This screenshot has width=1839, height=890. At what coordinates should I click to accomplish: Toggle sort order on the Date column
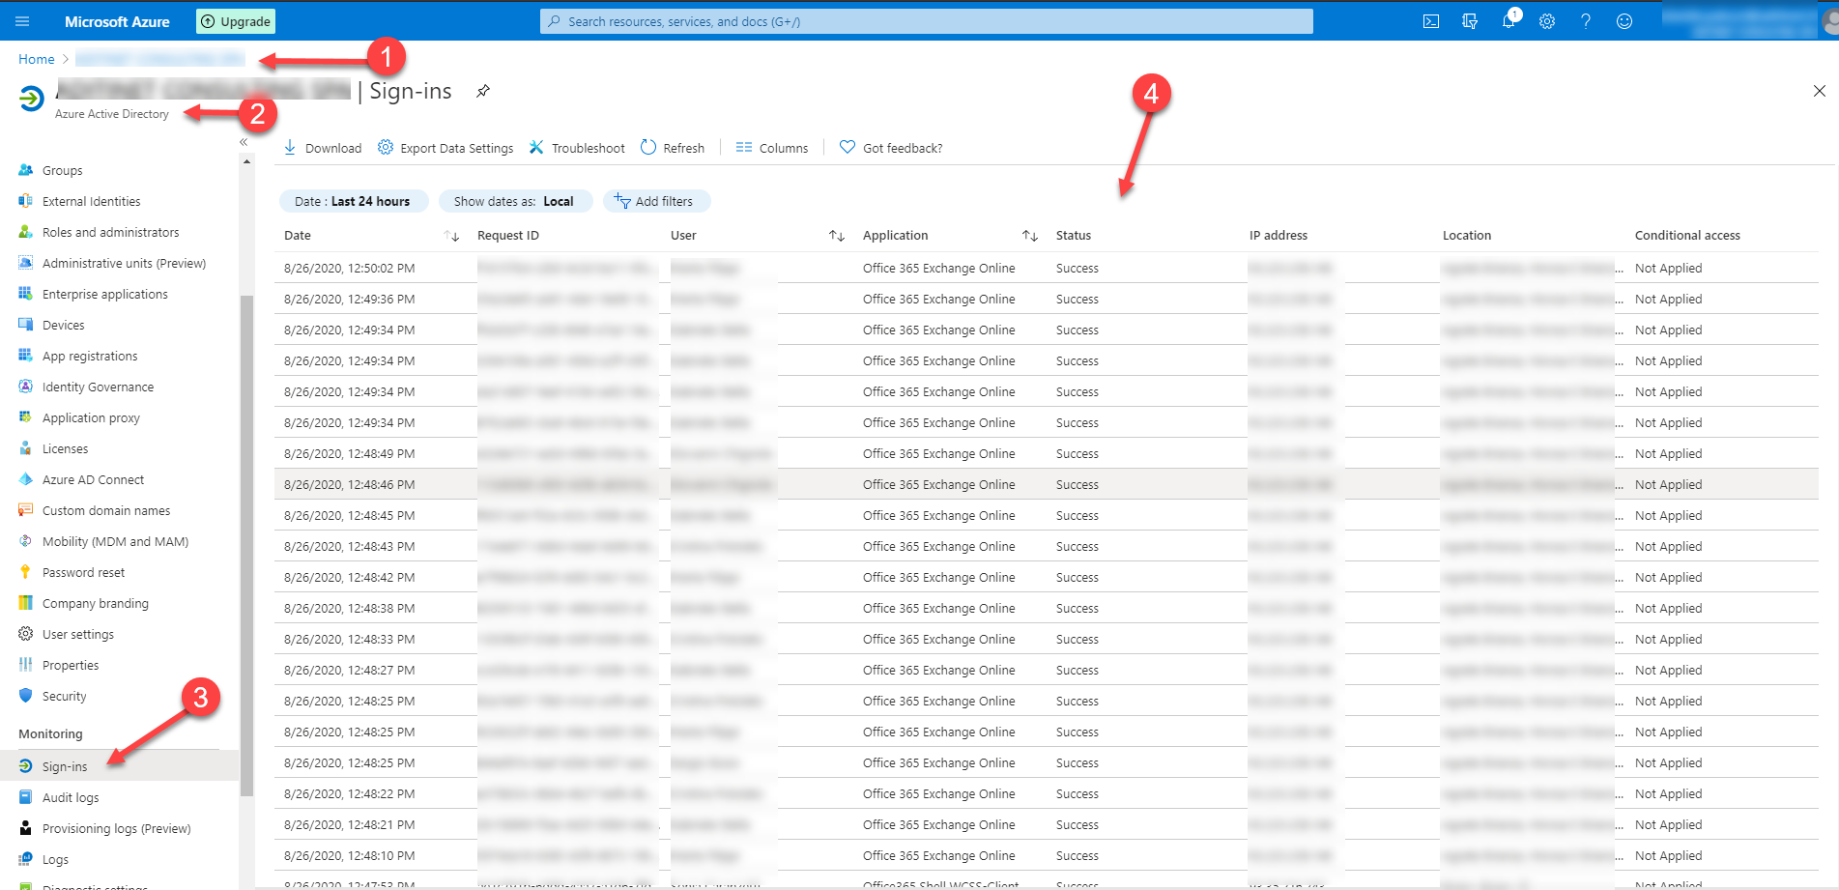450,235
